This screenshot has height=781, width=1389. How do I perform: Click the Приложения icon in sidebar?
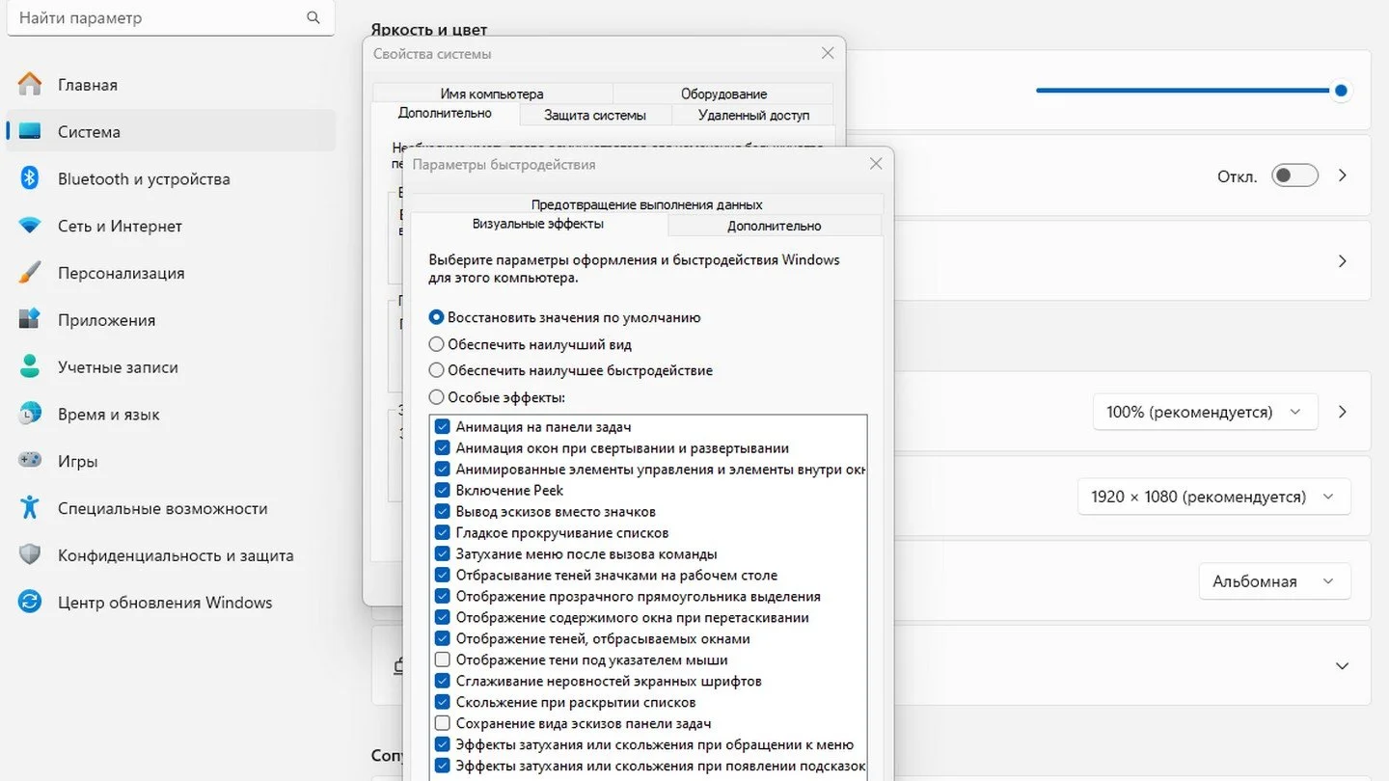(x=30, y=319)
